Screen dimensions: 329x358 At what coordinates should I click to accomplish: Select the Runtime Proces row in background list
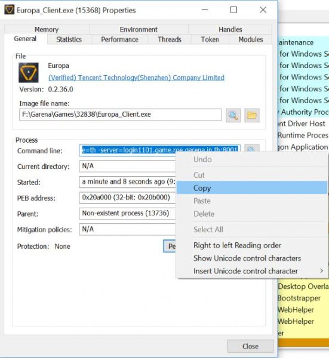[x=303, y=135]
